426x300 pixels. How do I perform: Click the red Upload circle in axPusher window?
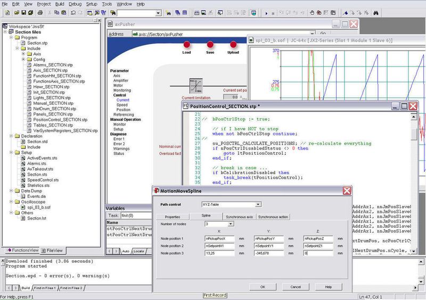coord(233,45)
